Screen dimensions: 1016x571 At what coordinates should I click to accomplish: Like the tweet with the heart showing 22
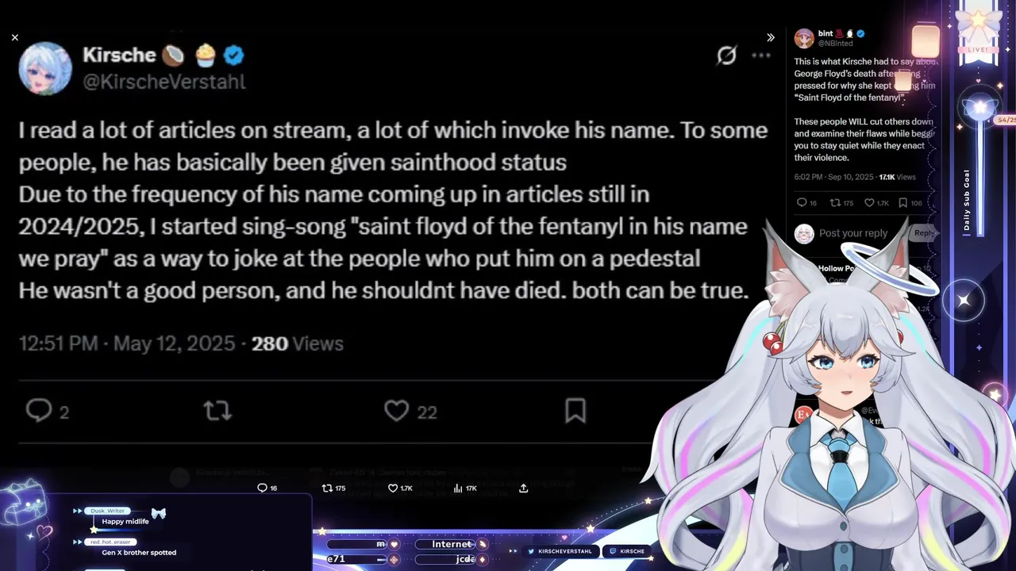tap(396, 411)
